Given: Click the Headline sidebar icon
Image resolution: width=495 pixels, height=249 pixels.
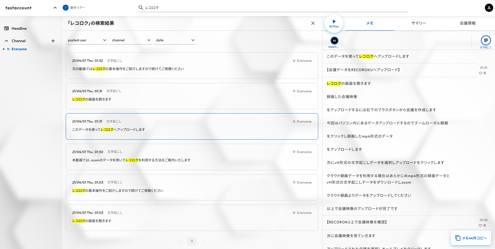Looking at the screenshot, I should [x=6, y=28].
